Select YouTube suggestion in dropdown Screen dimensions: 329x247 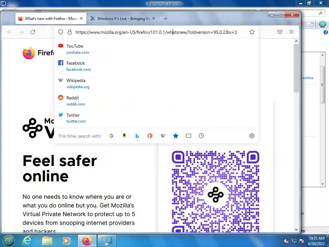pos(156,49)
